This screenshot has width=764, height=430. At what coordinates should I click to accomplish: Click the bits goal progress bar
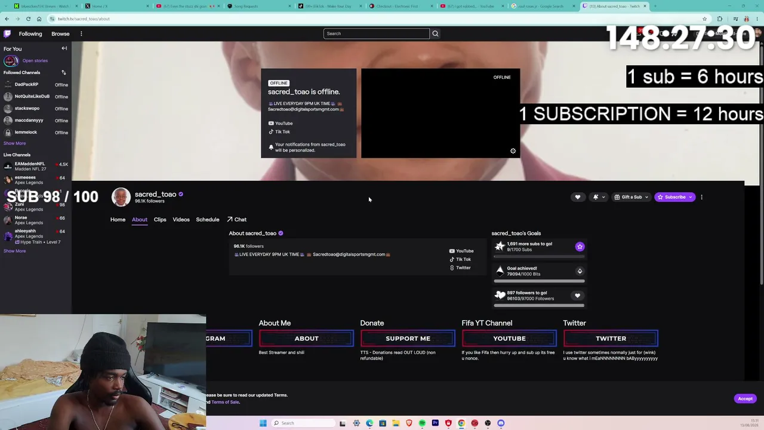pyautogui.click(x=539, y=281)
